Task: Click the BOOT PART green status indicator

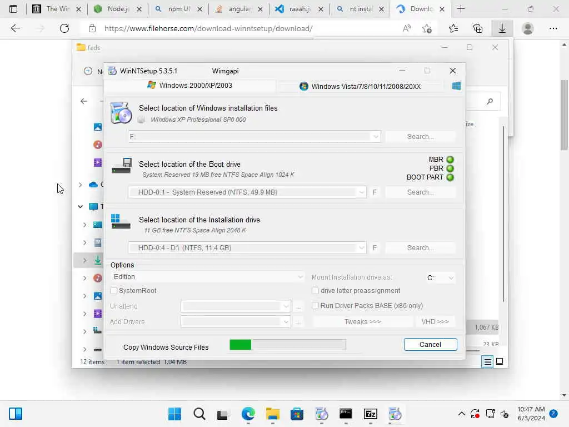Action: [450, 177]
